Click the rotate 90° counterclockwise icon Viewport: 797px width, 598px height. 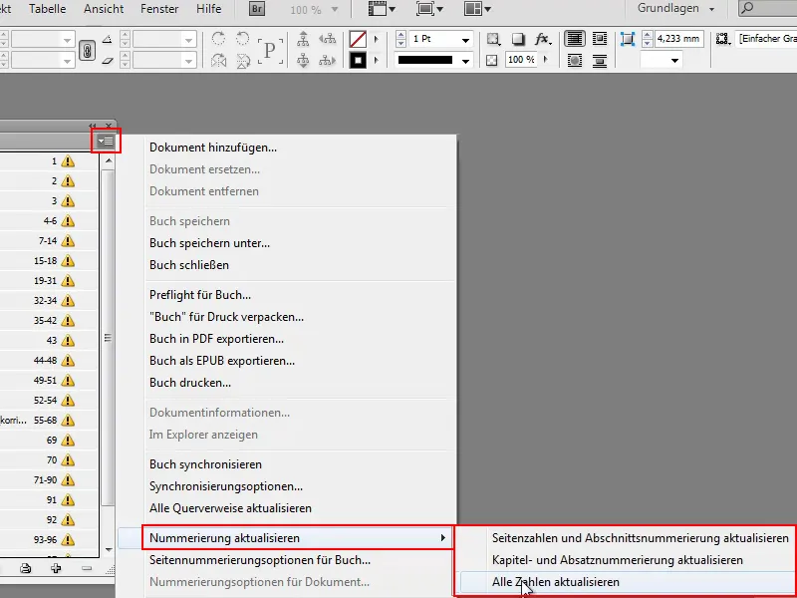pyautogui.click(x=243, y=39)
